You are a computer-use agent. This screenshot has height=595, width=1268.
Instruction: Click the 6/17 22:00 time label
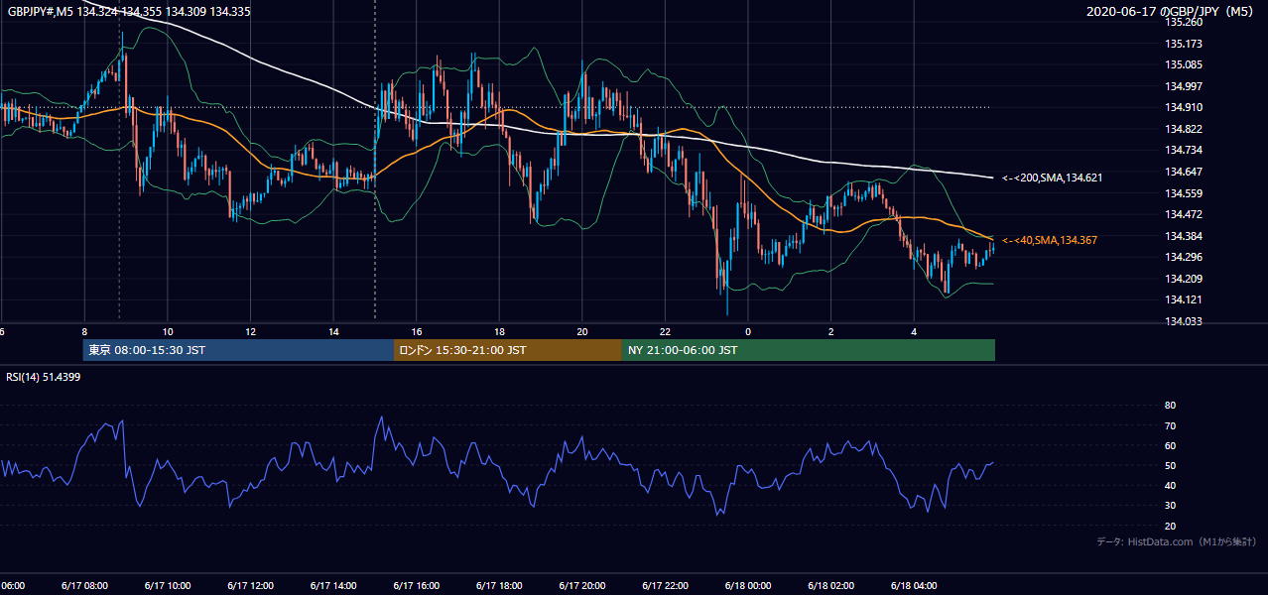click(665, 586)
